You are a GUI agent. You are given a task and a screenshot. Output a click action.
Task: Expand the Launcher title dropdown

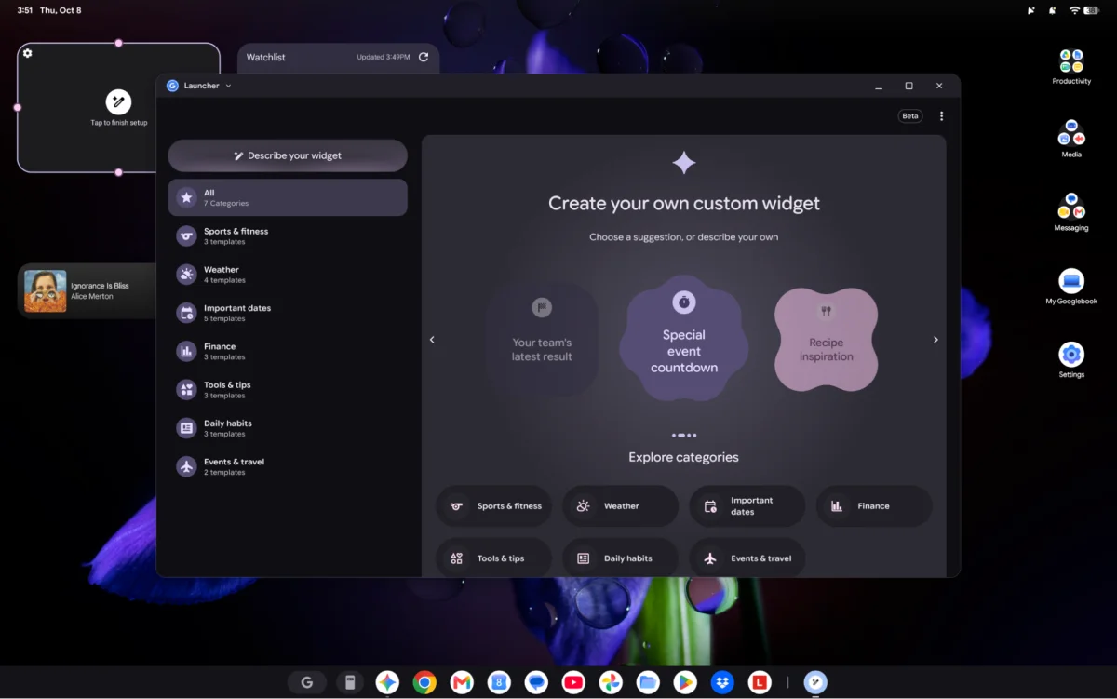(228, 86)
